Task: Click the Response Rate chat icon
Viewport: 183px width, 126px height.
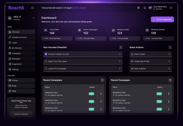Action: pyautogui.click(x=113, y=30)
